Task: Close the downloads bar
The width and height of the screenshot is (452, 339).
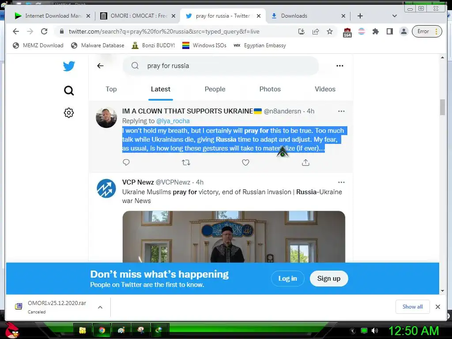Action: pyautogui.click(x=438, y=307)
